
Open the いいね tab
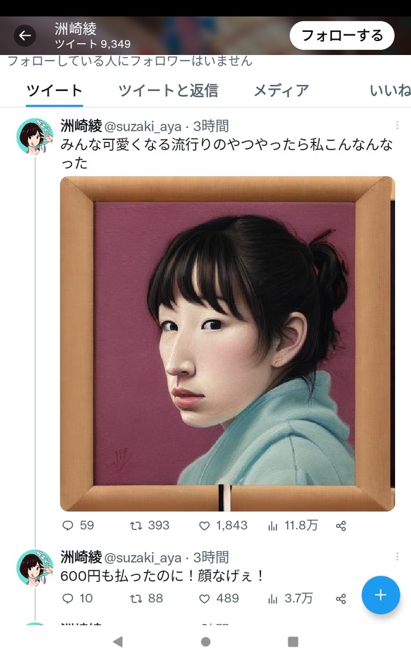(390, 90)
